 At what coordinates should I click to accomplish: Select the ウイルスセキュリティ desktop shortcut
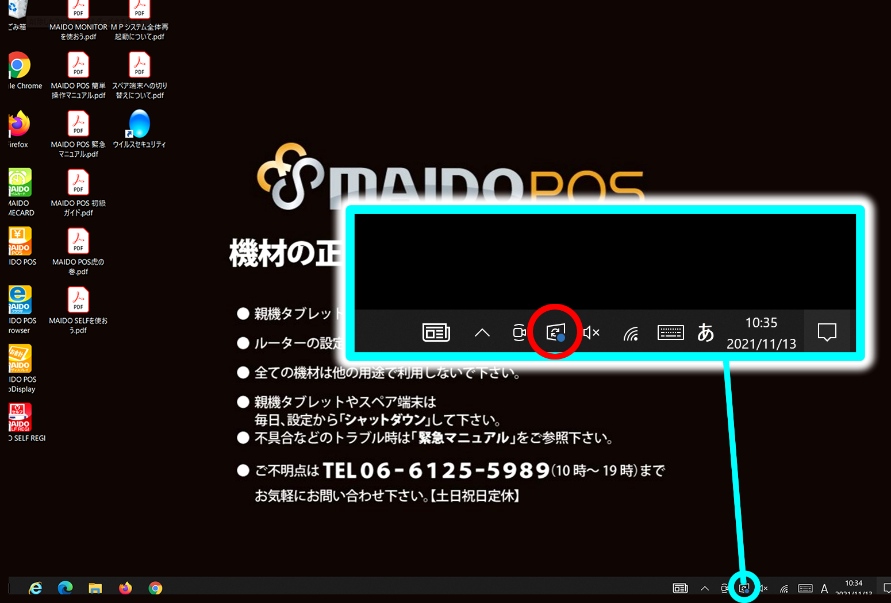140,130
